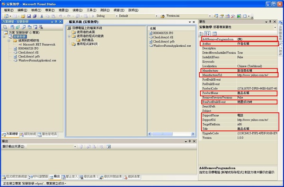Collapse the 偵測到的相依性 folder node
The height and width of the screenshot is (187, 284).
(9, 41)
